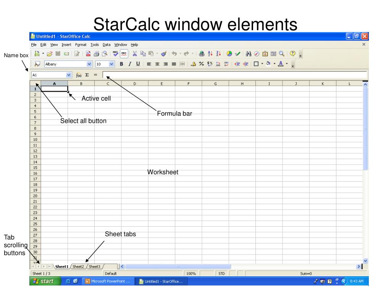The height and width of the screenshot is (293, 391).
Task: Switch to the Sheet2 tab
Action: click(x=78, y=267)
